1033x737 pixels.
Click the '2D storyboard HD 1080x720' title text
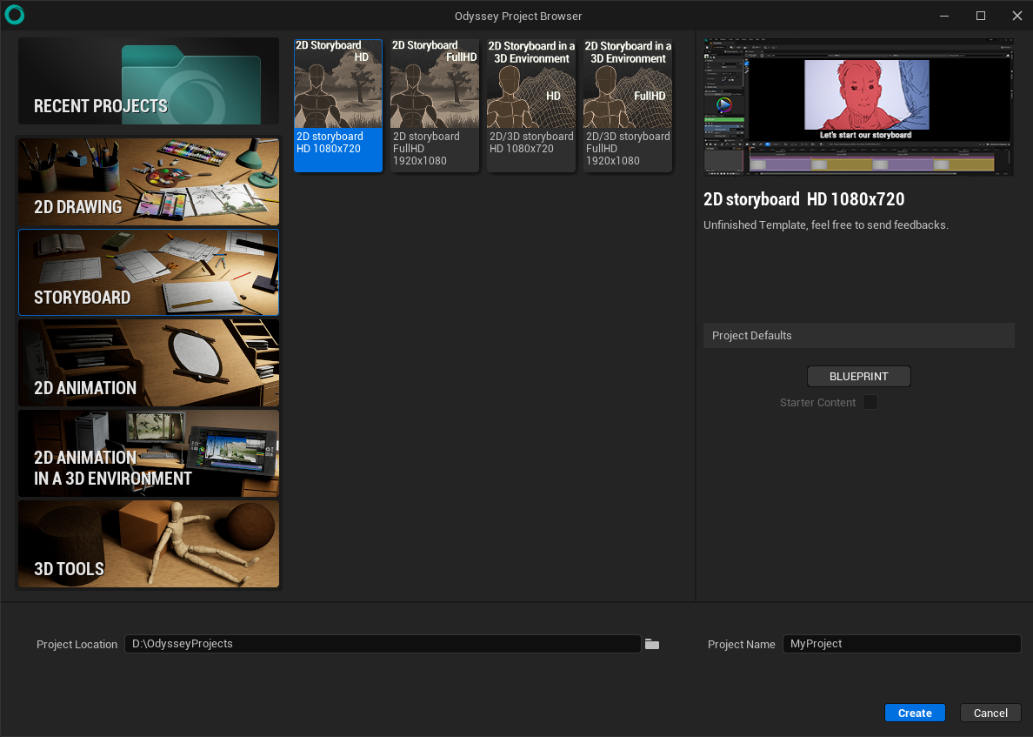[803, 199]
